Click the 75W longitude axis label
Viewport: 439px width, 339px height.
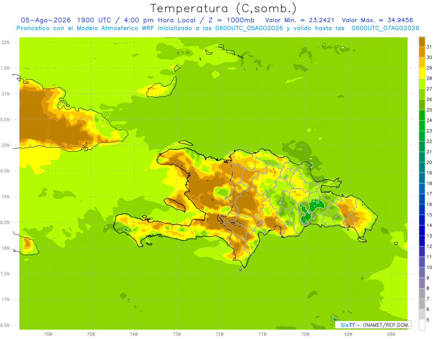click(x=91, y=334)
